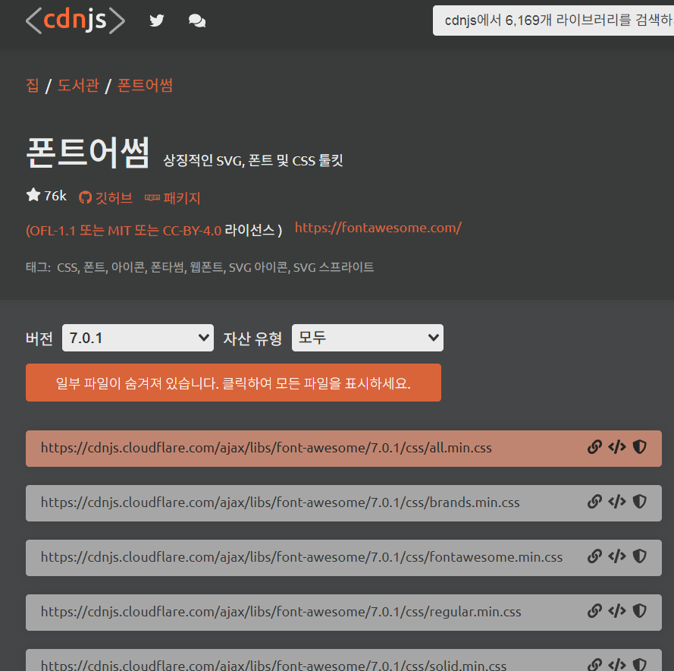Copy script tag icon for all.min.css
674x671 pixels.
617,447
